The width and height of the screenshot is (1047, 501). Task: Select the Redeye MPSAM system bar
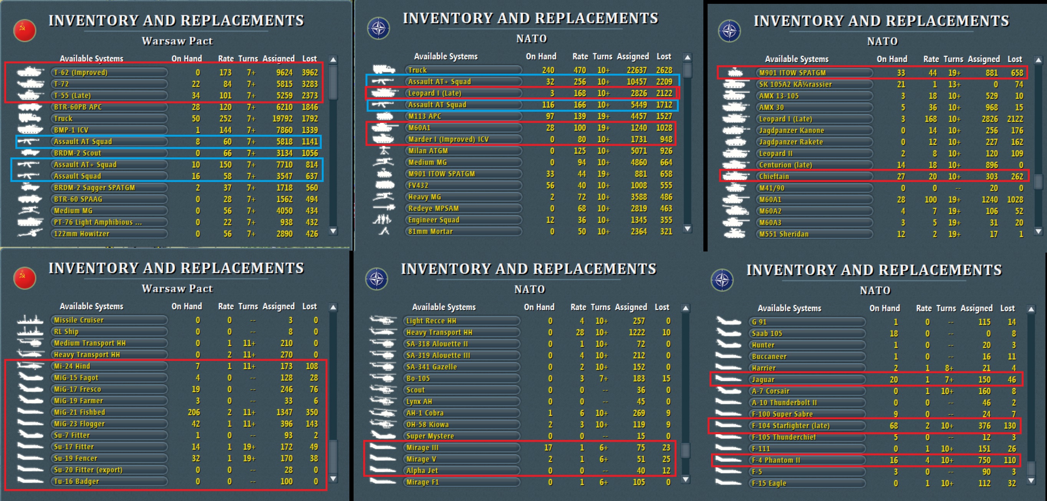[463, 208]
